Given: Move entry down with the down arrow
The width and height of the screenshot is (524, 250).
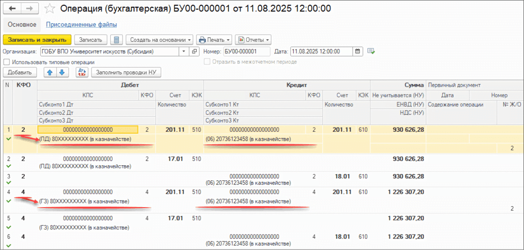Looking at the screenshot, I should (x=61, y=72).
